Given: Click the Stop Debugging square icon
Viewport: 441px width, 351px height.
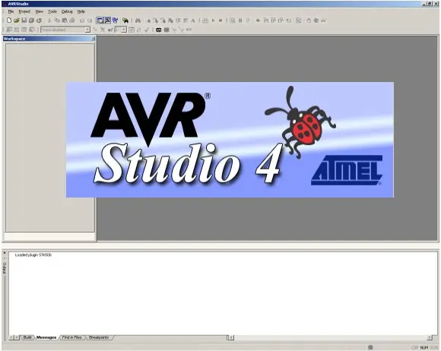Looking at the screenshot, I should point(220,21).
